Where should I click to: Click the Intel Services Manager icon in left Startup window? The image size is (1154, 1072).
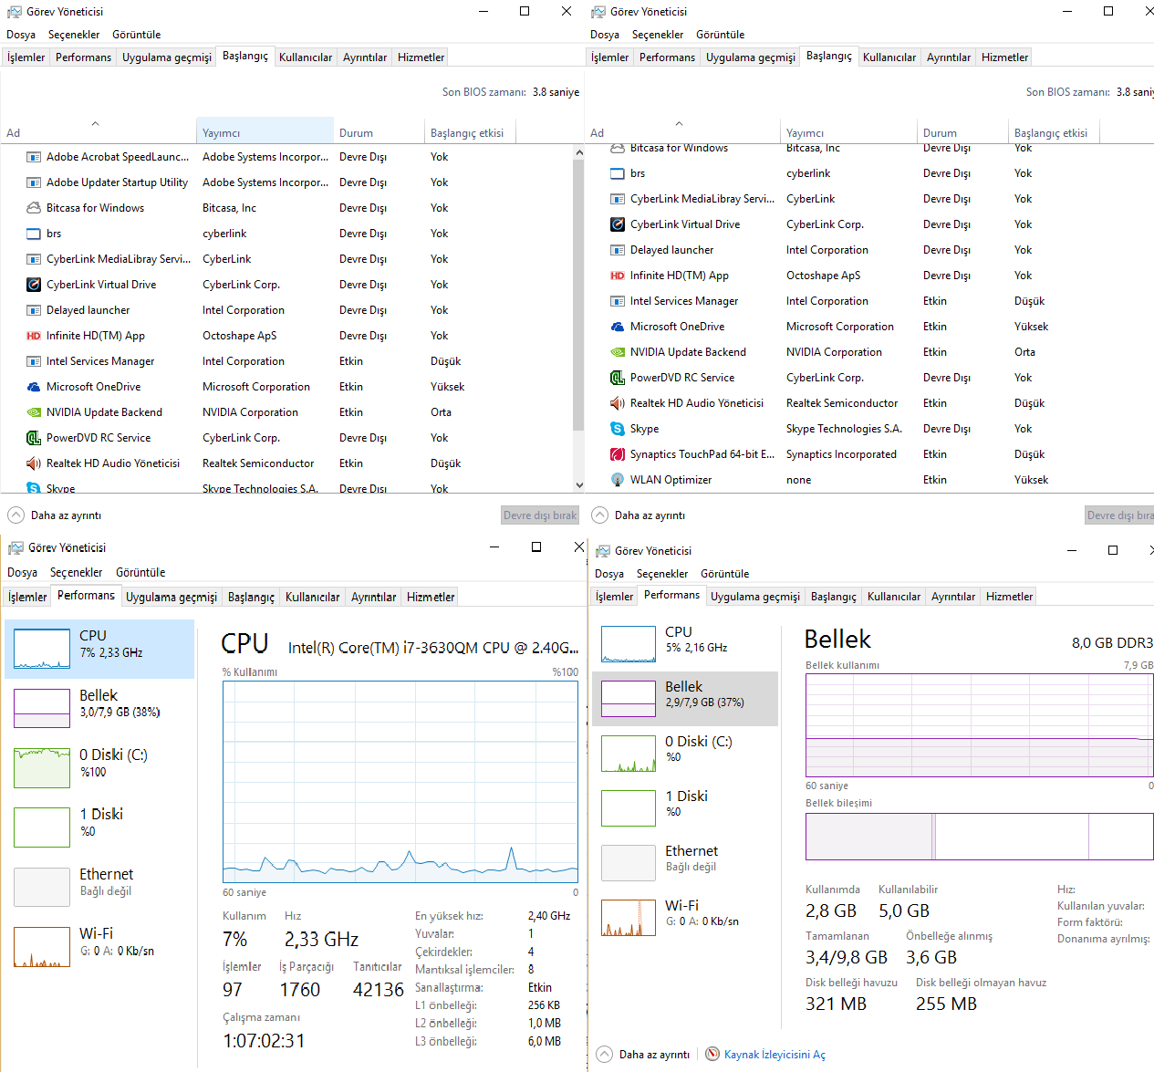click(x=34, y=361)
